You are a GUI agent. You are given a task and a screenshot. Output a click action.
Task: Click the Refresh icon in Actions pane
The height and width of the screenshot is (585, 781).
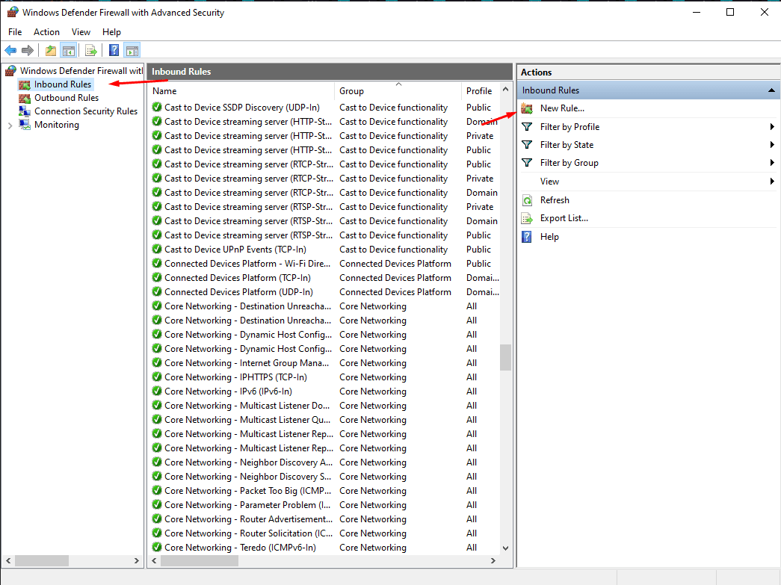(x=527, y=200)
